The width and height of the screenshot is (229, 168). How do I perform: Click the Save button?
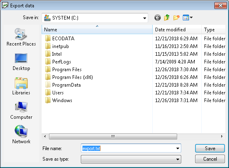coord(210,148)
